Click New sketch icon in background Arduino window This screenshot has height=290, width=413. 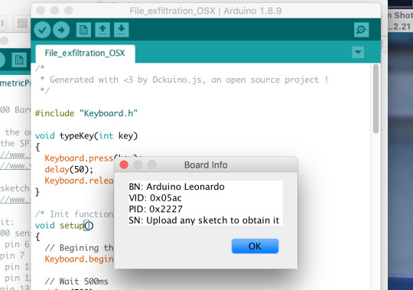click(x=19, y=60)
